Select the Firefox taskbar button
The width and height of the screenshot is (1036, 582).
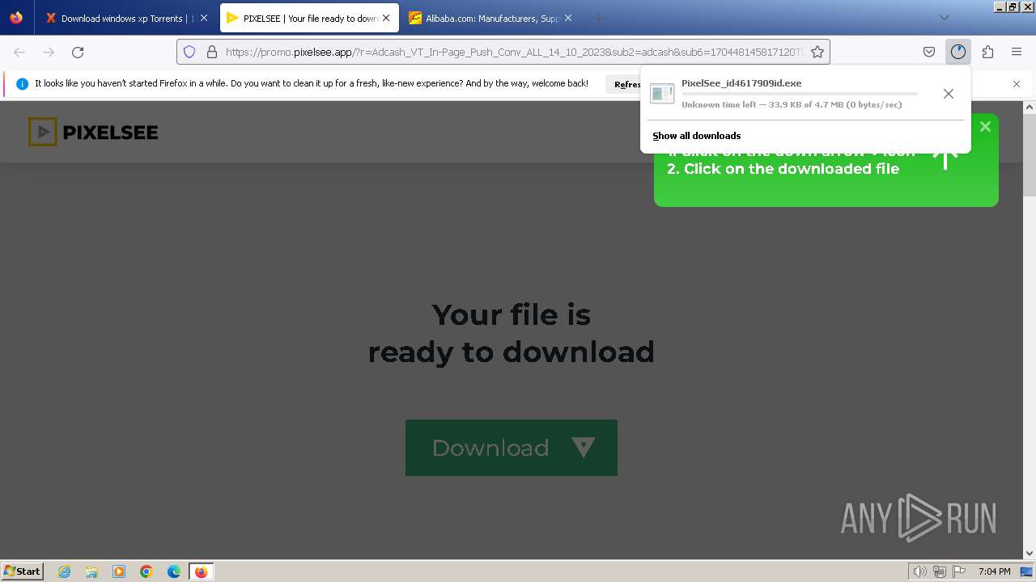[201, 571]
